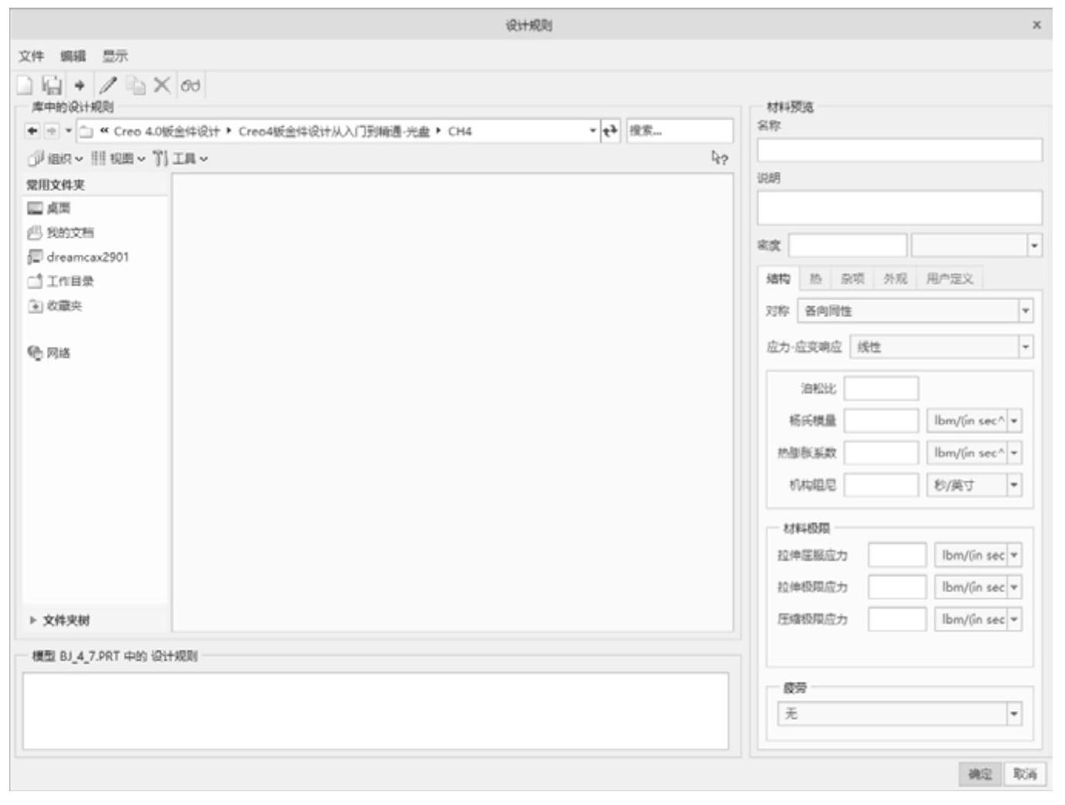Click the 拉伸极限应力 value field
The width and height of the screenshot is (1065, 805).
coord(897,587)
